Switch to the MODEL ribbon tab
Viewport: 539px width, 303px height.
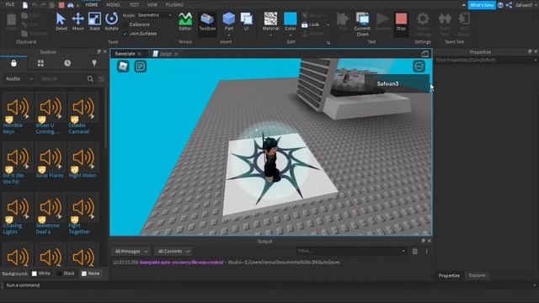coord(113,5)
